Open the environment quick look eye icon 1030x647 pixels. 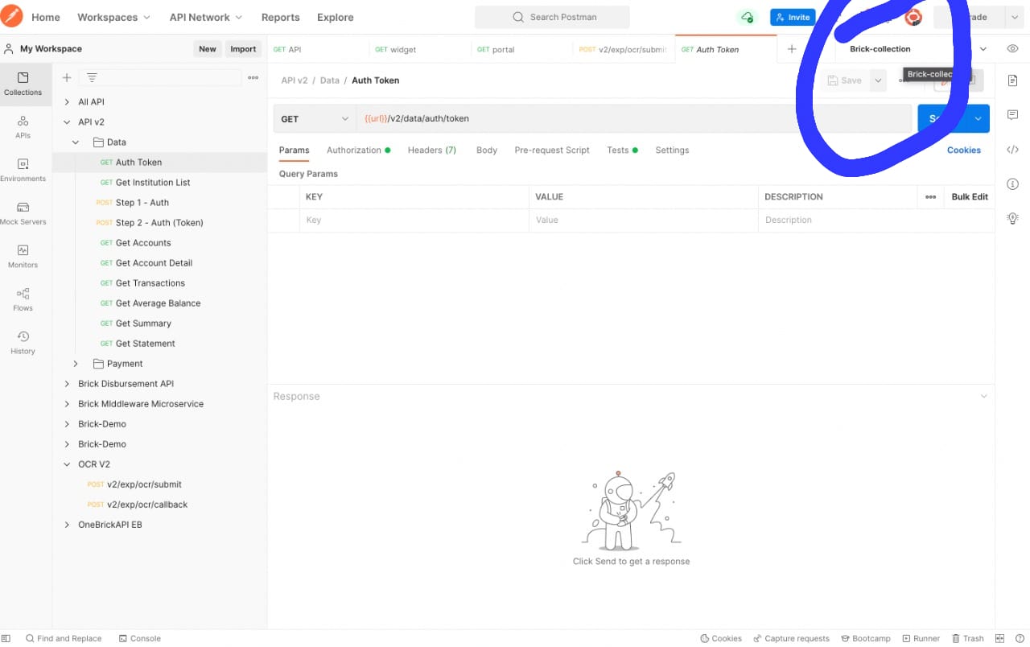click(x=1013, y=49)
